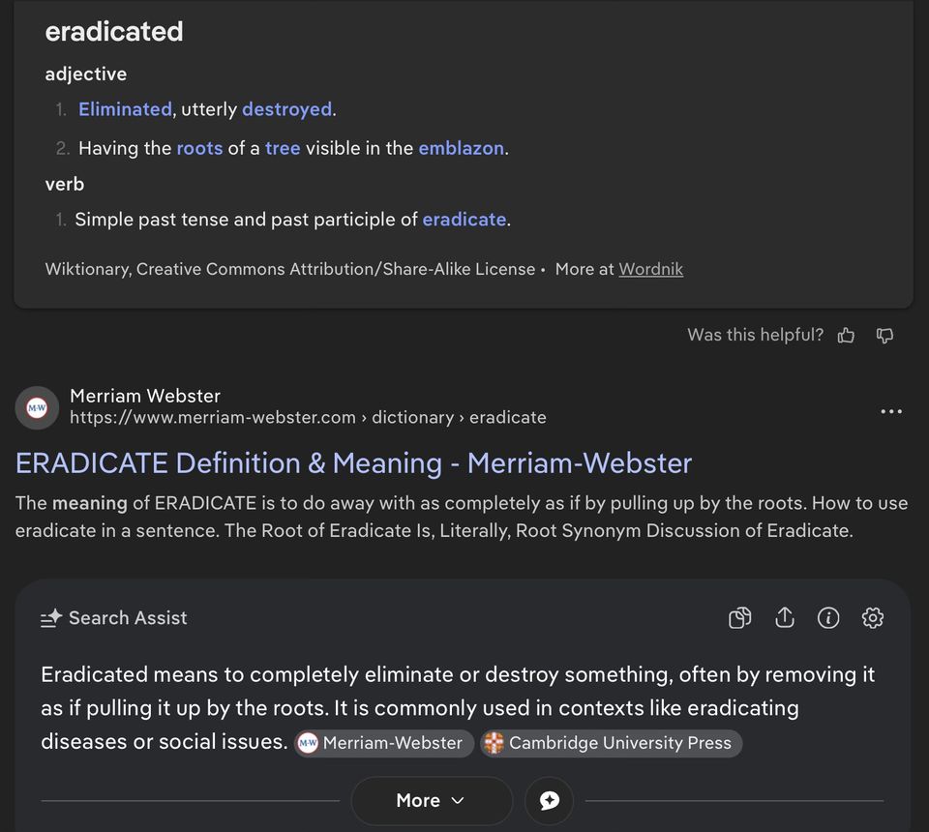Click the thumbs down not helpful icon

click(884, 336)
